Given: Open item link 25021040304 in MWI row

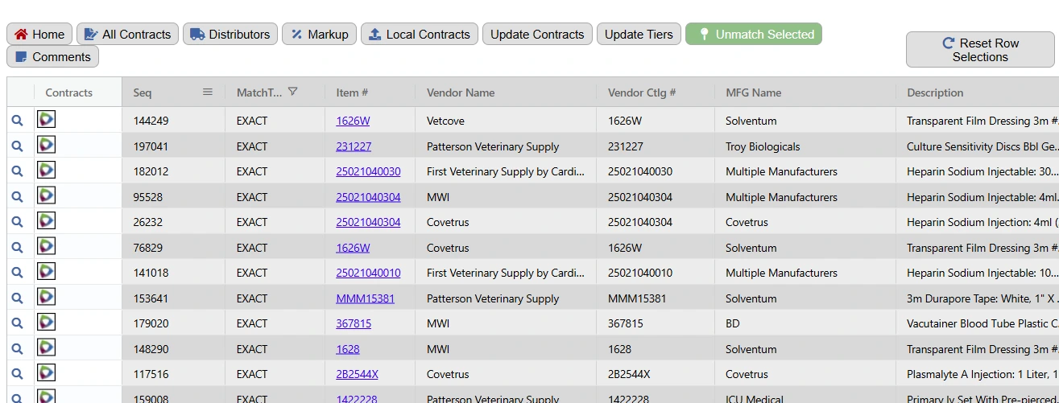Looking at the screenshot, I should (x=368, y=197).
